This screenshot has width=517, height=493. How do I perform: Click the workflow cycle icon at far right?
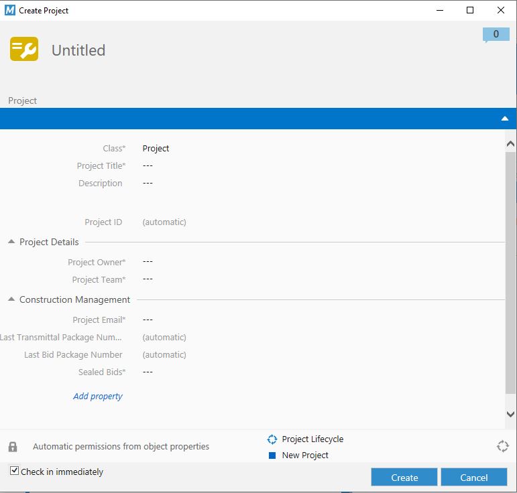pos(502,446)
